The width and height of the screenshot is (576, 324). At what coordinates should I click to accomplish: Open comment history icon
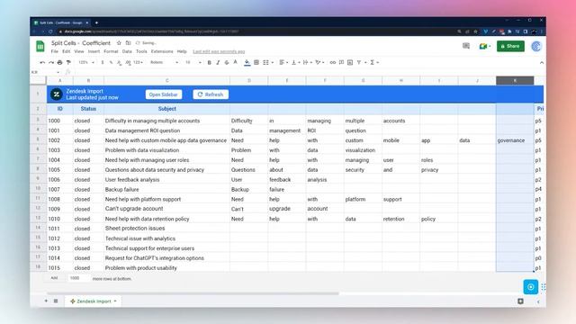(466, 46)
